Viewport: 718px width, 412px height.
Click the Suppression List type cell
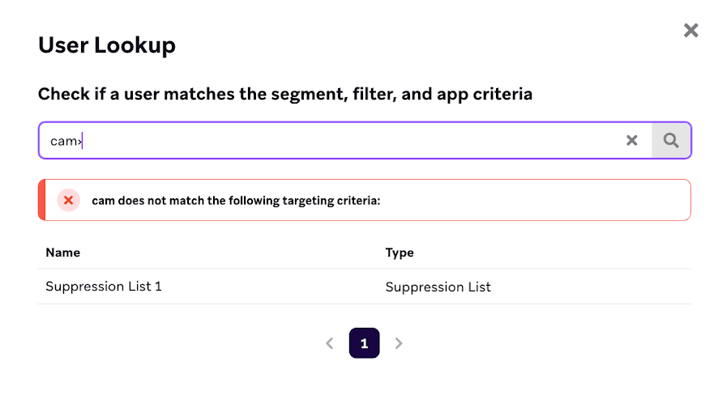438,287
